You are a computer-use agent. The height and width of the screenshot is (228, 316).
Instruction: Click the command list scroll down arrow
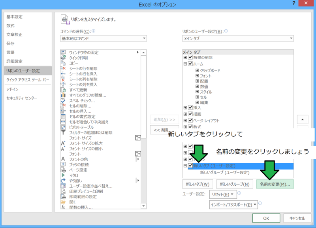[x=143, y=206]
